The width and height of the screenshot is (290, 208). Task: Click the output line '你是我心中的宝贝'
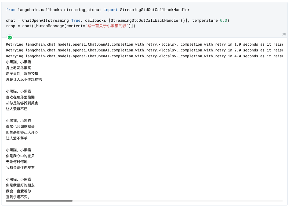click(20, 156)
